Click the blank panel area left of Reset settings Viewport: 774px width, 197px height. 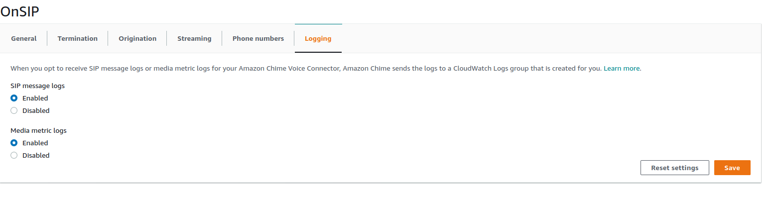point(349,168)
